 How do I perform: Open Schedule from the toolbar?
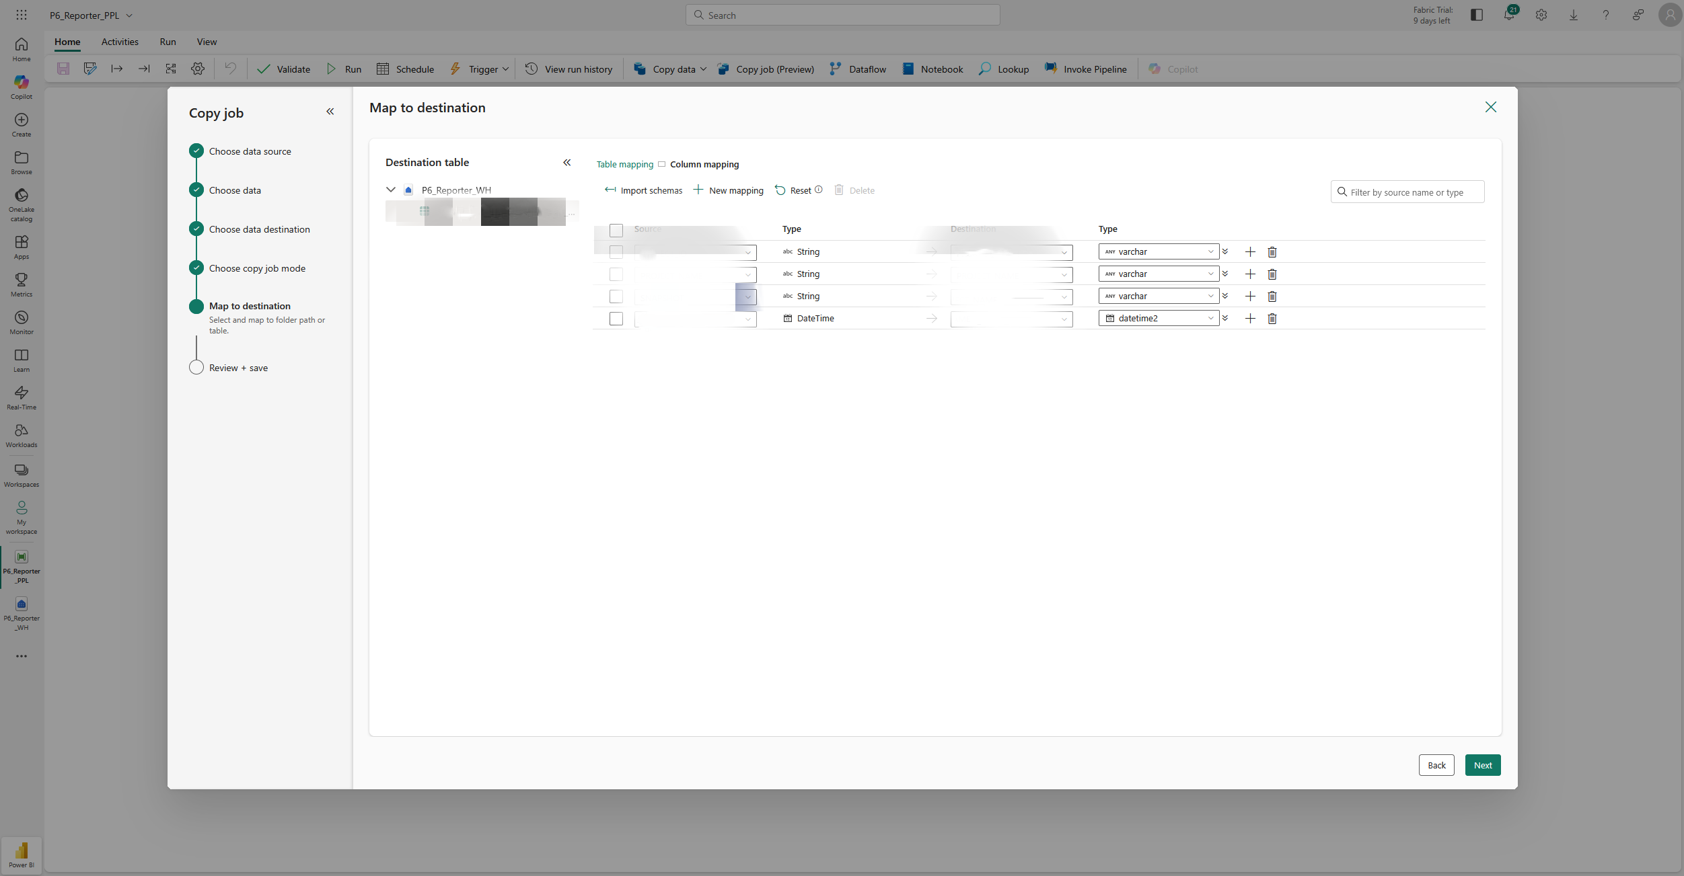(404, 69)
